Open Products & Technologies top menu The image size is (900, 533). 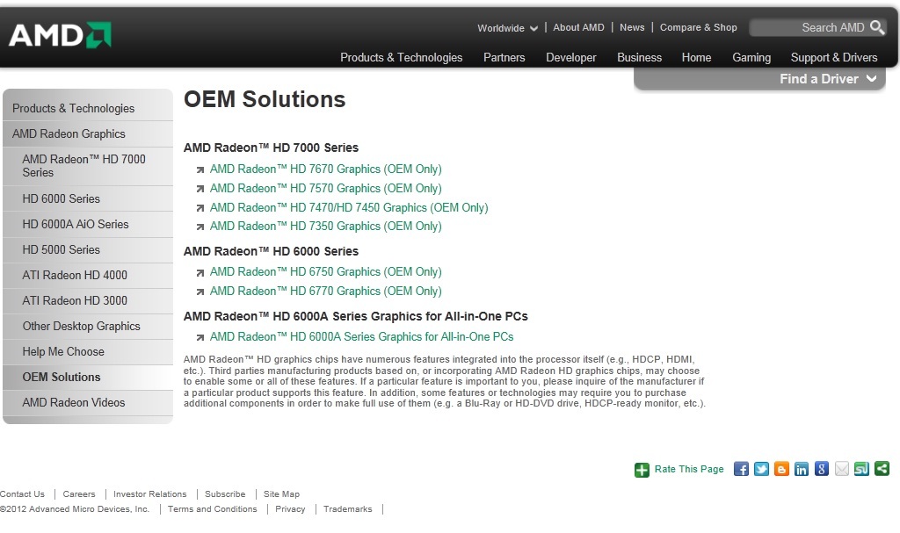pyautogui.click(x=401, y=57)
